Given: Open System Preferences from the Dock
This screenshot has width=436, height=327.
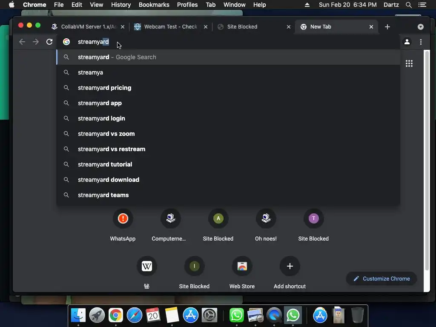Looking at the screenshot, I should 209,315.
